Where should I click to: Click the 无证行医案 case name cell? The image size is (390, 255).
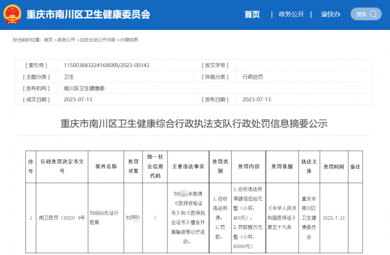pyautogui.click(x=106, y=218)
